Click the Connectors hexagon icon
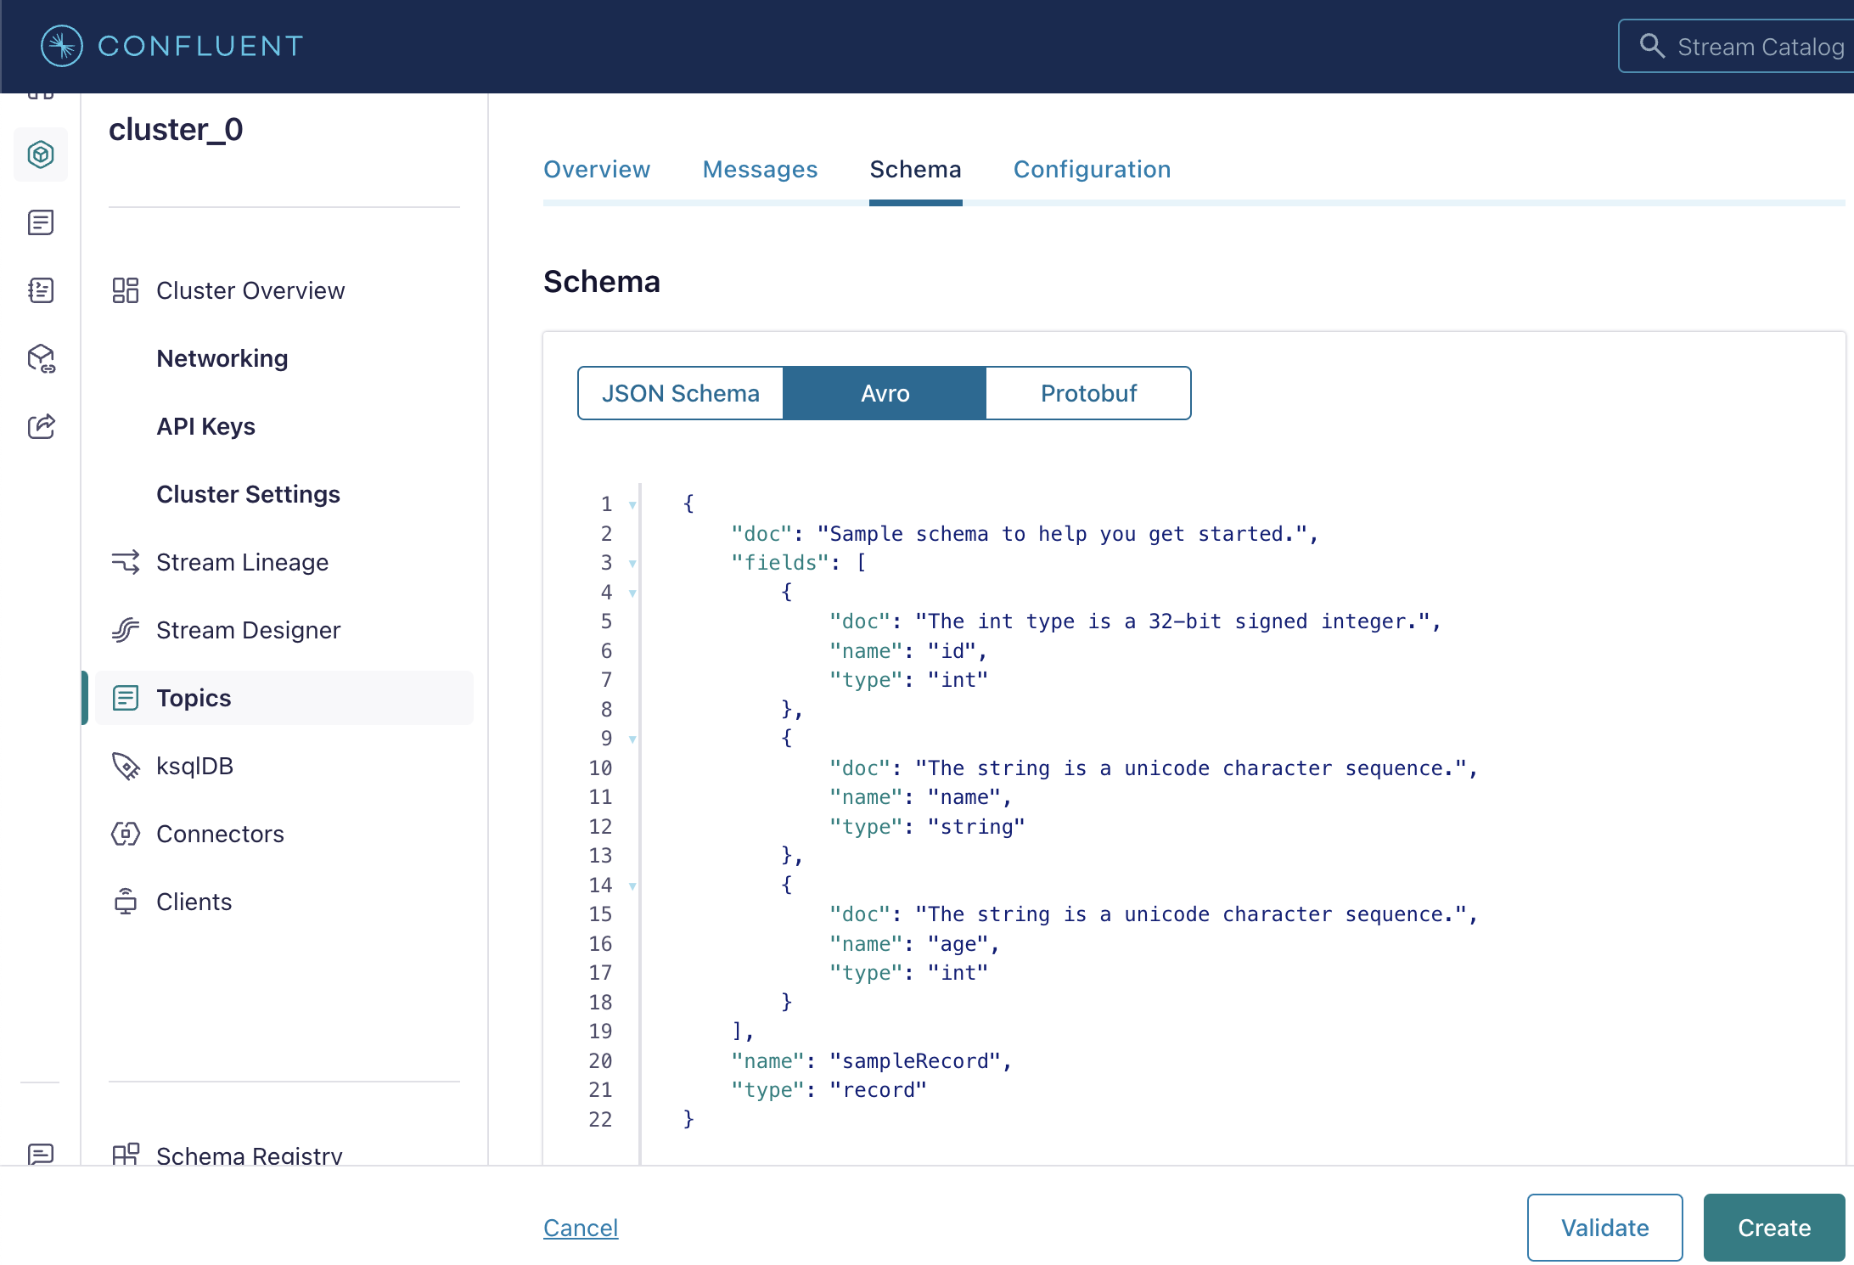Image resolution: width=1854 pixels, height=1265 pixels. click(126, 834)
